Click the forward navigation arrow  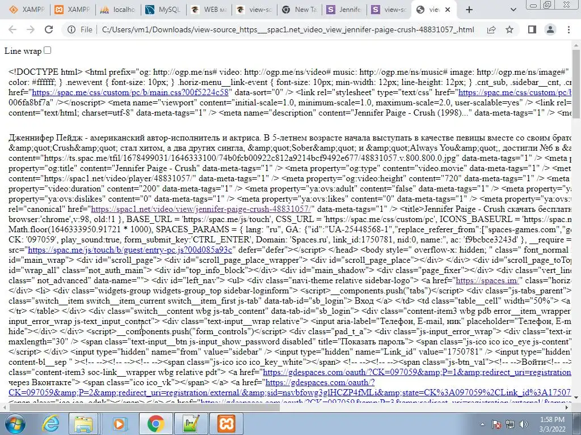(x=31, y=29)
